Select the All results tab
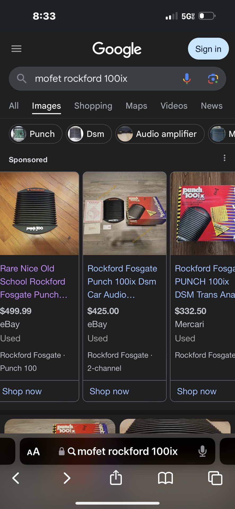The width and height of the screenshot is (235, 509). pos(14,106)
